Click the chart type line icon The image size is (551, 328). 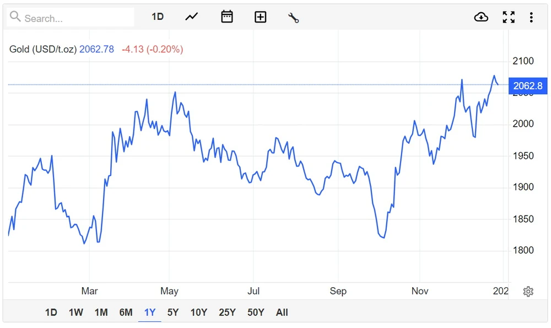(191, 17)
